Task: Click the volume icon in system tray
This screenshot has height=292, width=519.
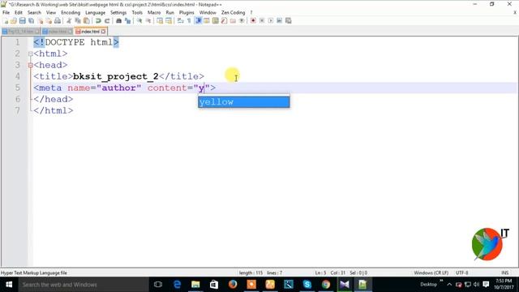Action: coord(476,285)
